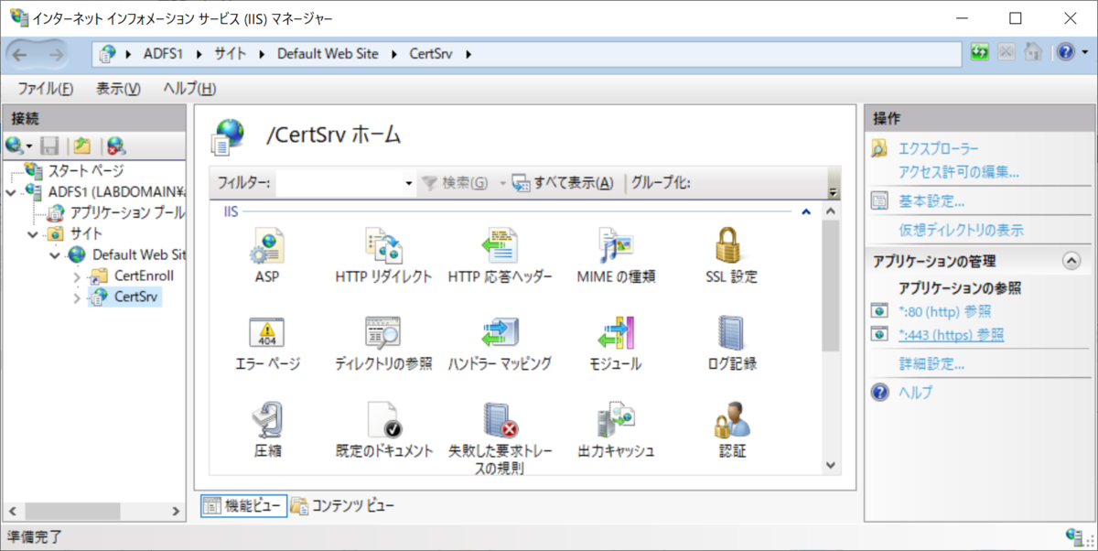Screen dimensions: 1098x551
Task: Open the エラー ページ 404 icon
Action: pos(267,333)
